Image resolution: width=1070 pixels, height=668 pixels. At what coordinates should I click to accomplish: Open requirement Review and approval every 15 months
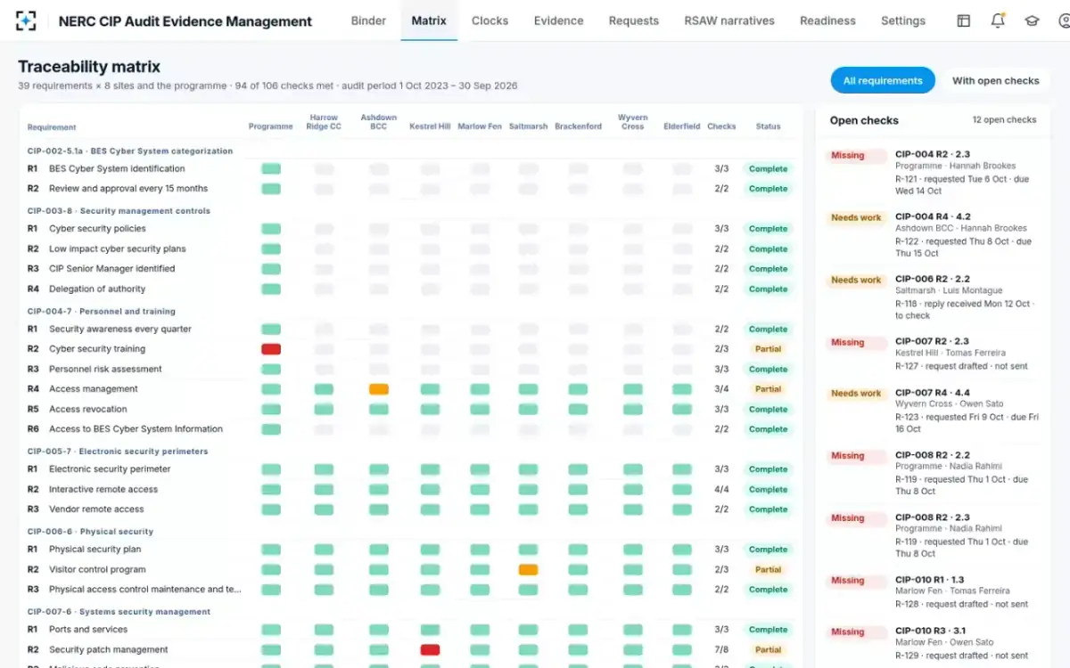[x=128, y=189]
